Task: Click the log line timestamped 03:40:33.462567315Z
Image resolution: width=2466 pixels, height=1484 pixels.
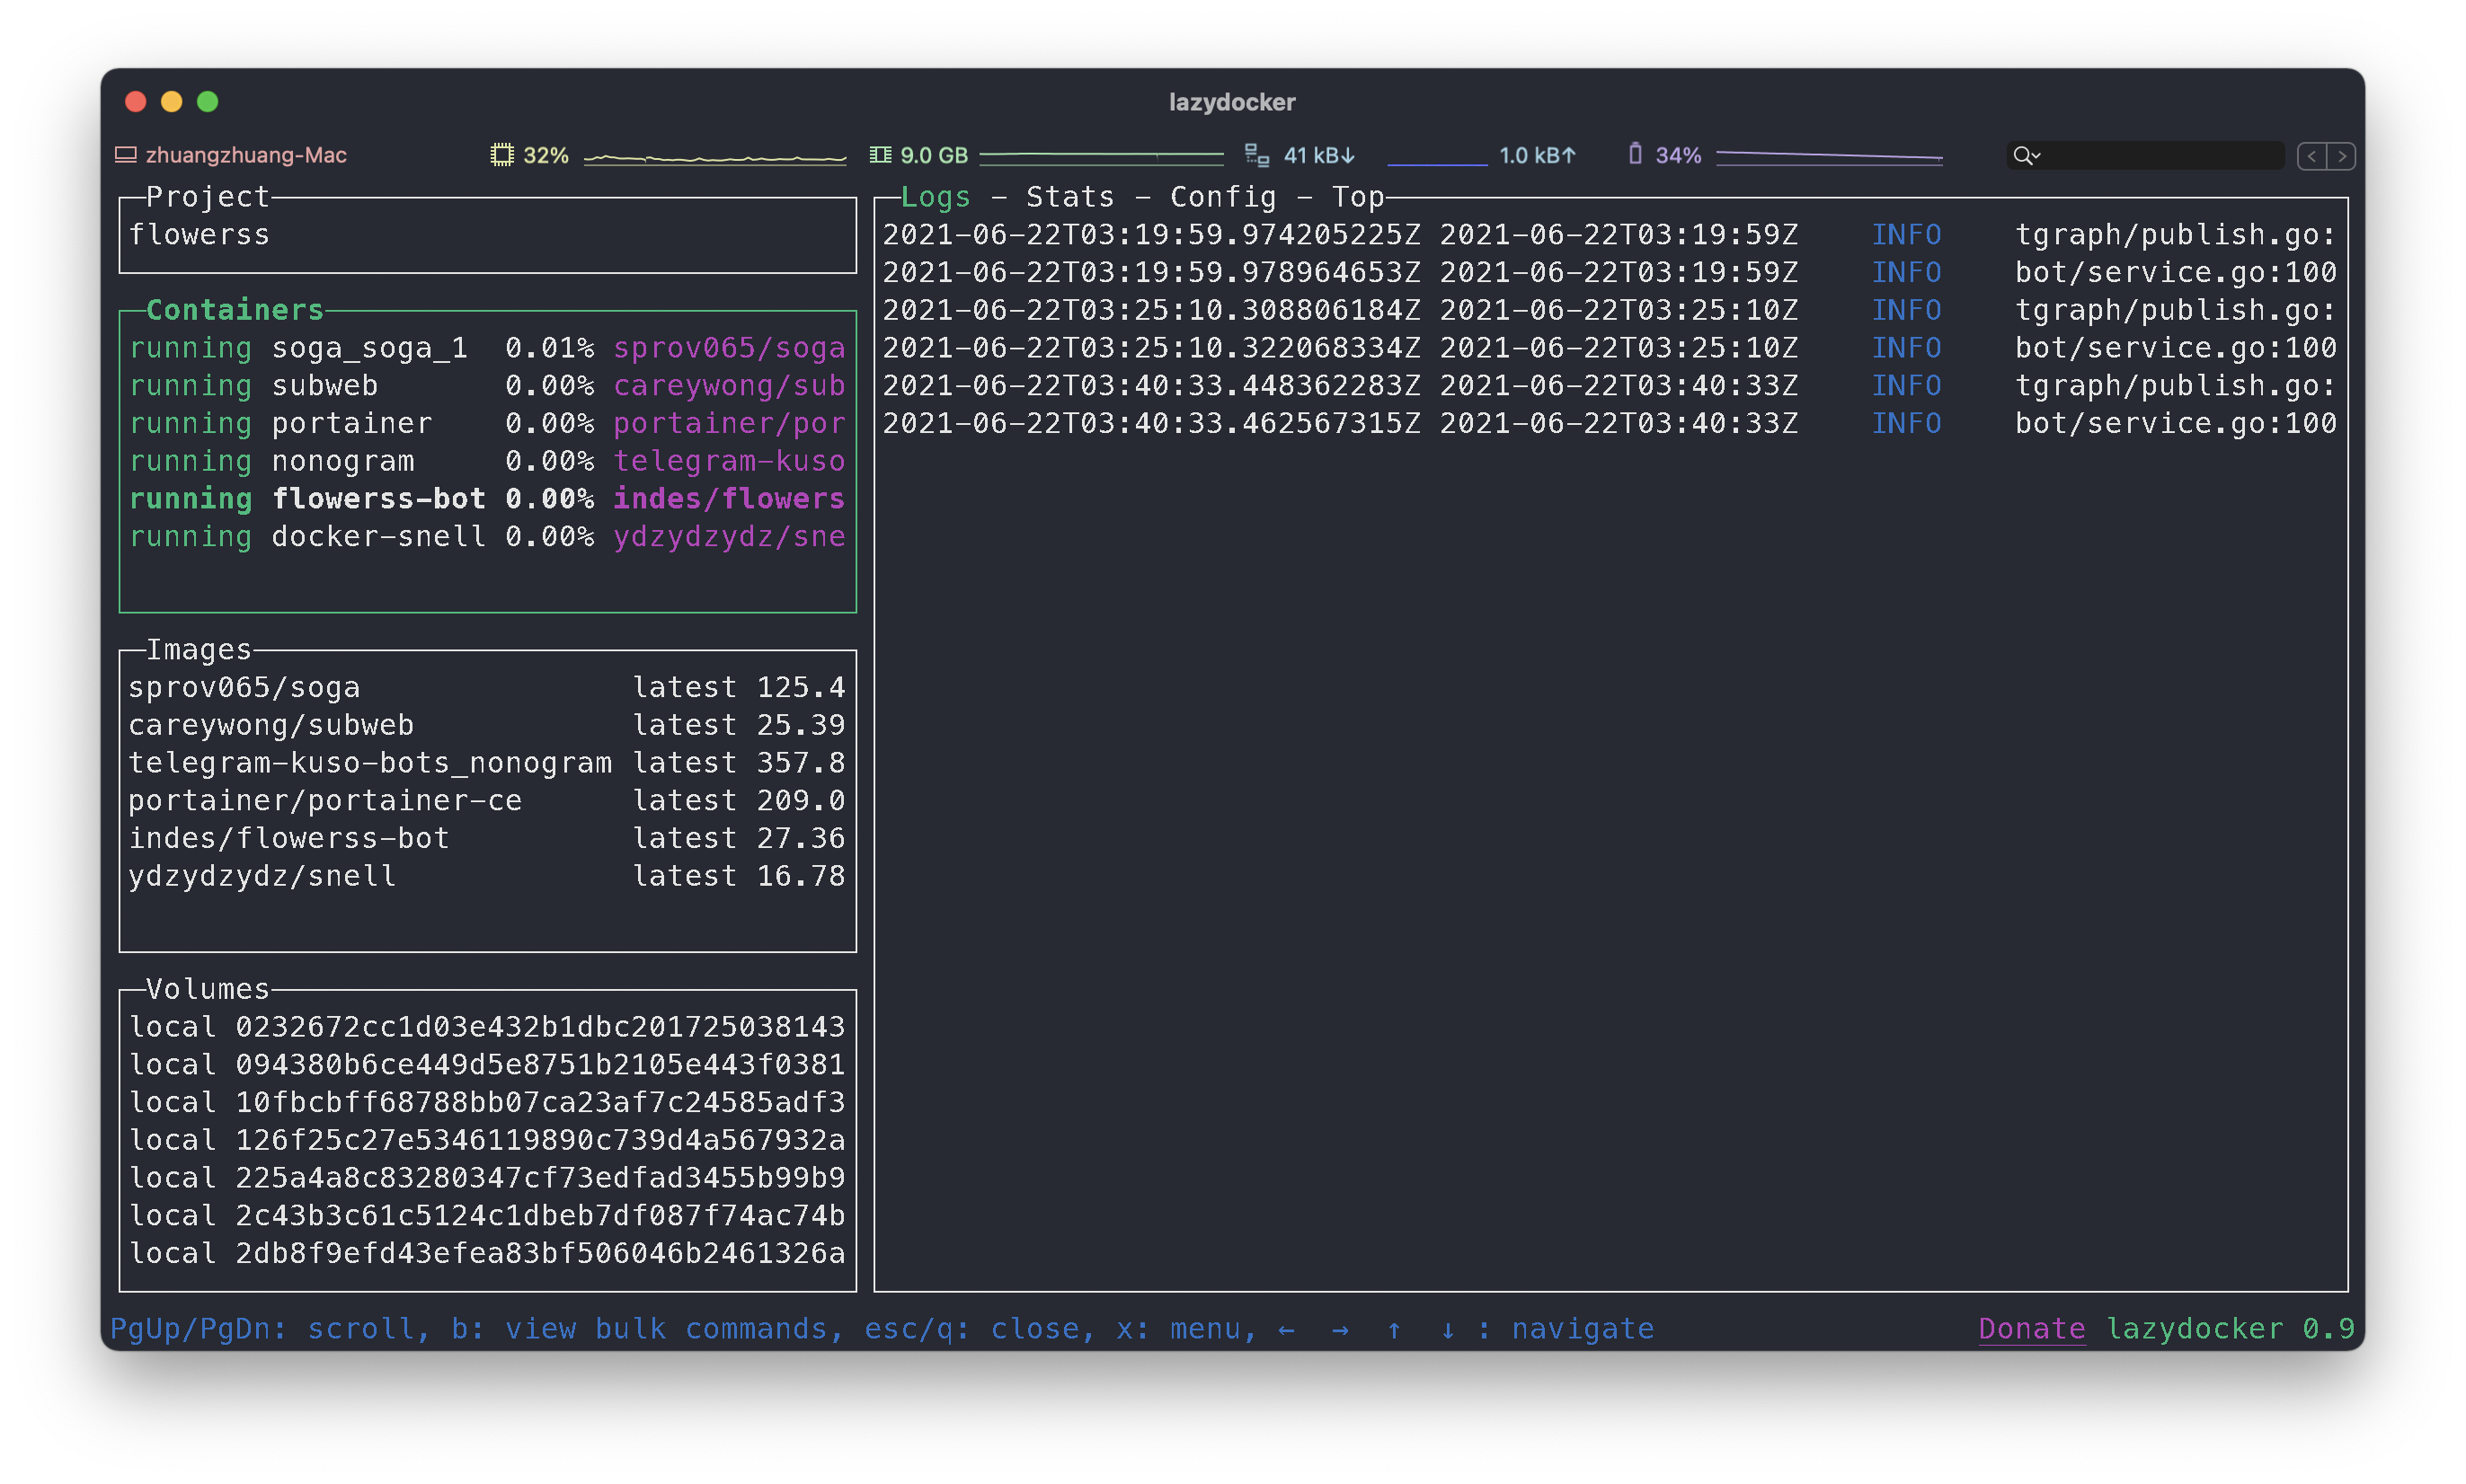Action: pyautogui.click(x=1610, y=424)
